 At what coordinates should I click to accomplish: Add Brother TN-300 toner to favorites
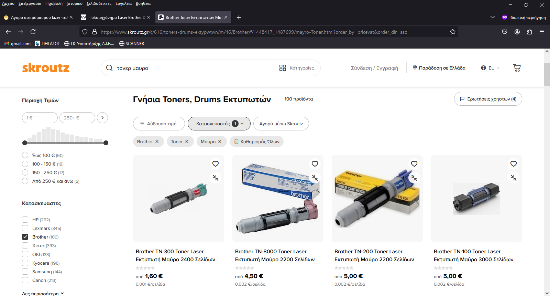pyautogui.click(x=216, y=164)
